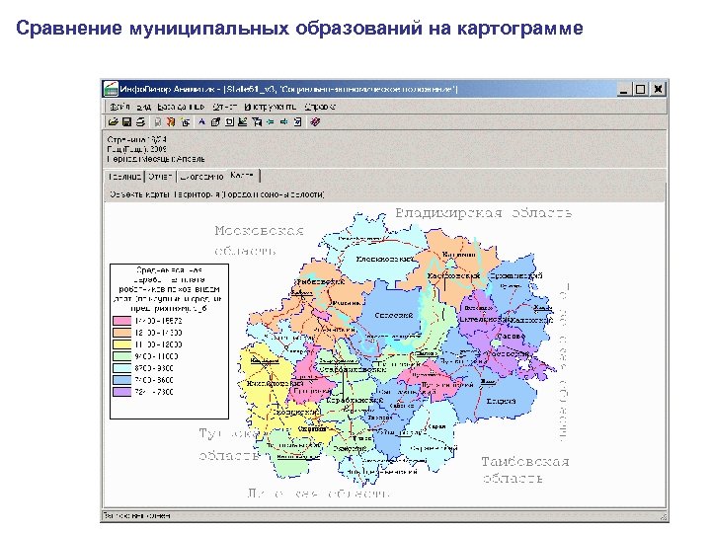The width and height of the screenshot is (711, 533).
Task: Click the status bar text at the bottom
Action: [x=137, y=515]
